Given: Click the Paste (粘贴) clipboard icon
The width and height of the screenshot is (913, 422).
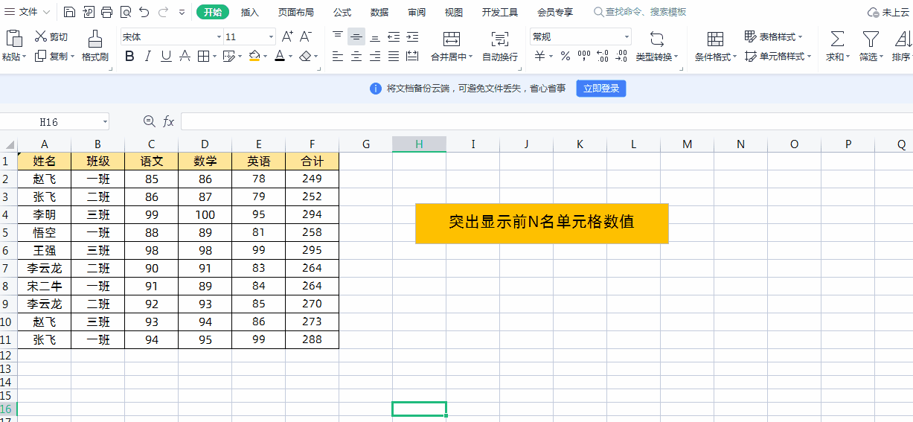Looking at the screenshot, I should [13, 39].
